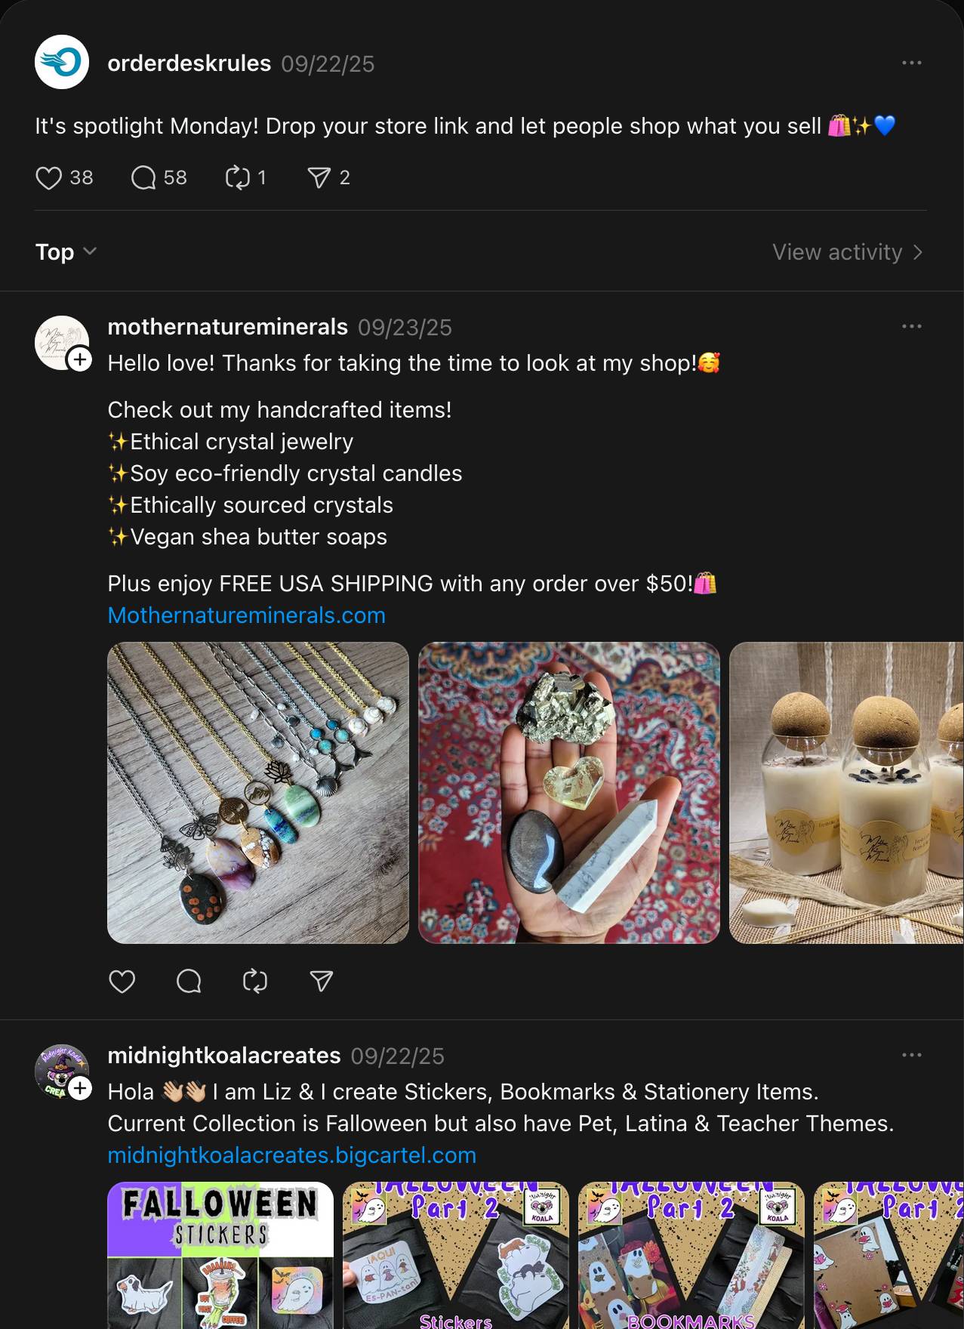Open the crystal necklaces photo
The image size is (964, 1329).
point(258,793)
